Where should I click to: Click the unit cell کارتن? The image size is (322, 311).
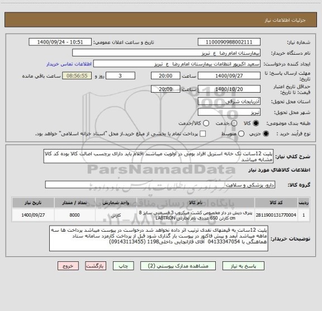116,215
